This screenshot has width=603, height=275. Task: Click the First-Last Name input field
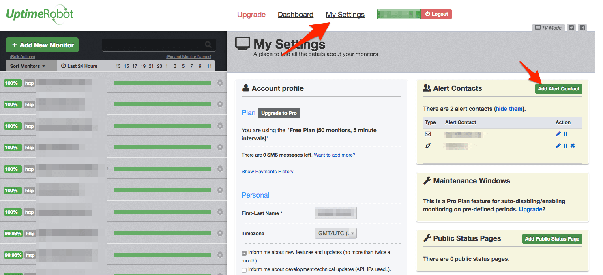pyautogui.click(x=335, y=213)
